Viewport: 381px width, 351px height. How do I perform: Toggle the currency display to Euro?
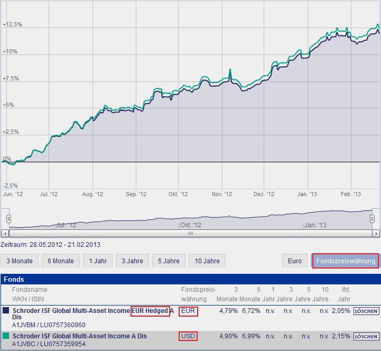295,261
